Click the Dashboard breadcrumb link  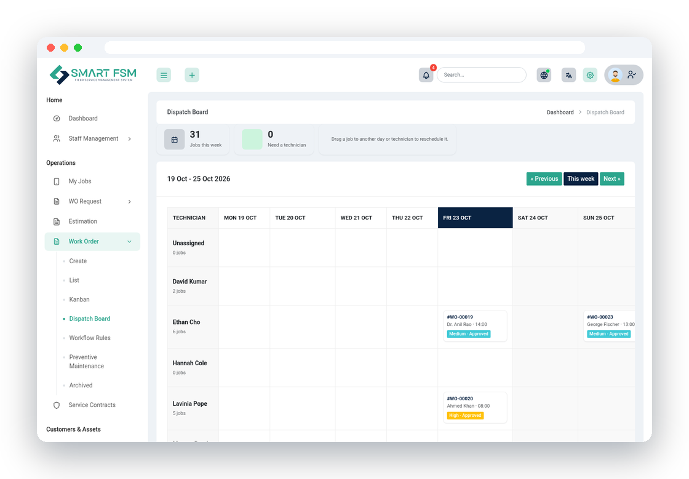click(560, 113)
